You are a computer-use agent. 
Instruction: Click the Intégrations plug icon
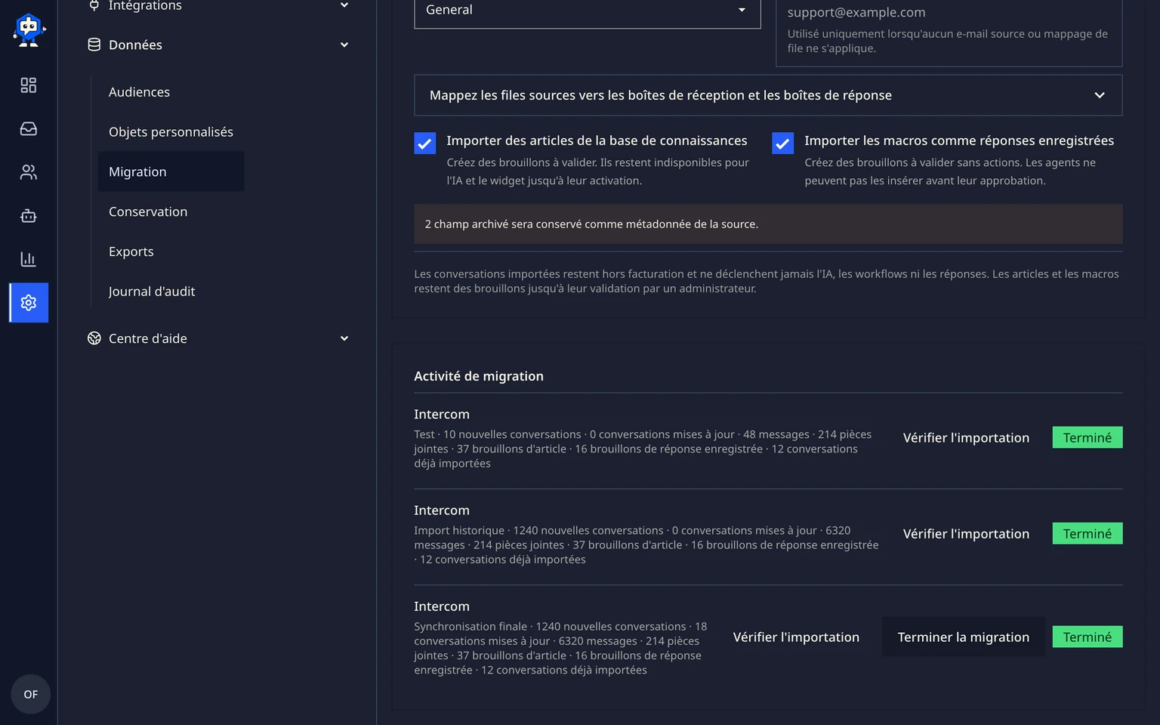[94, 5]
